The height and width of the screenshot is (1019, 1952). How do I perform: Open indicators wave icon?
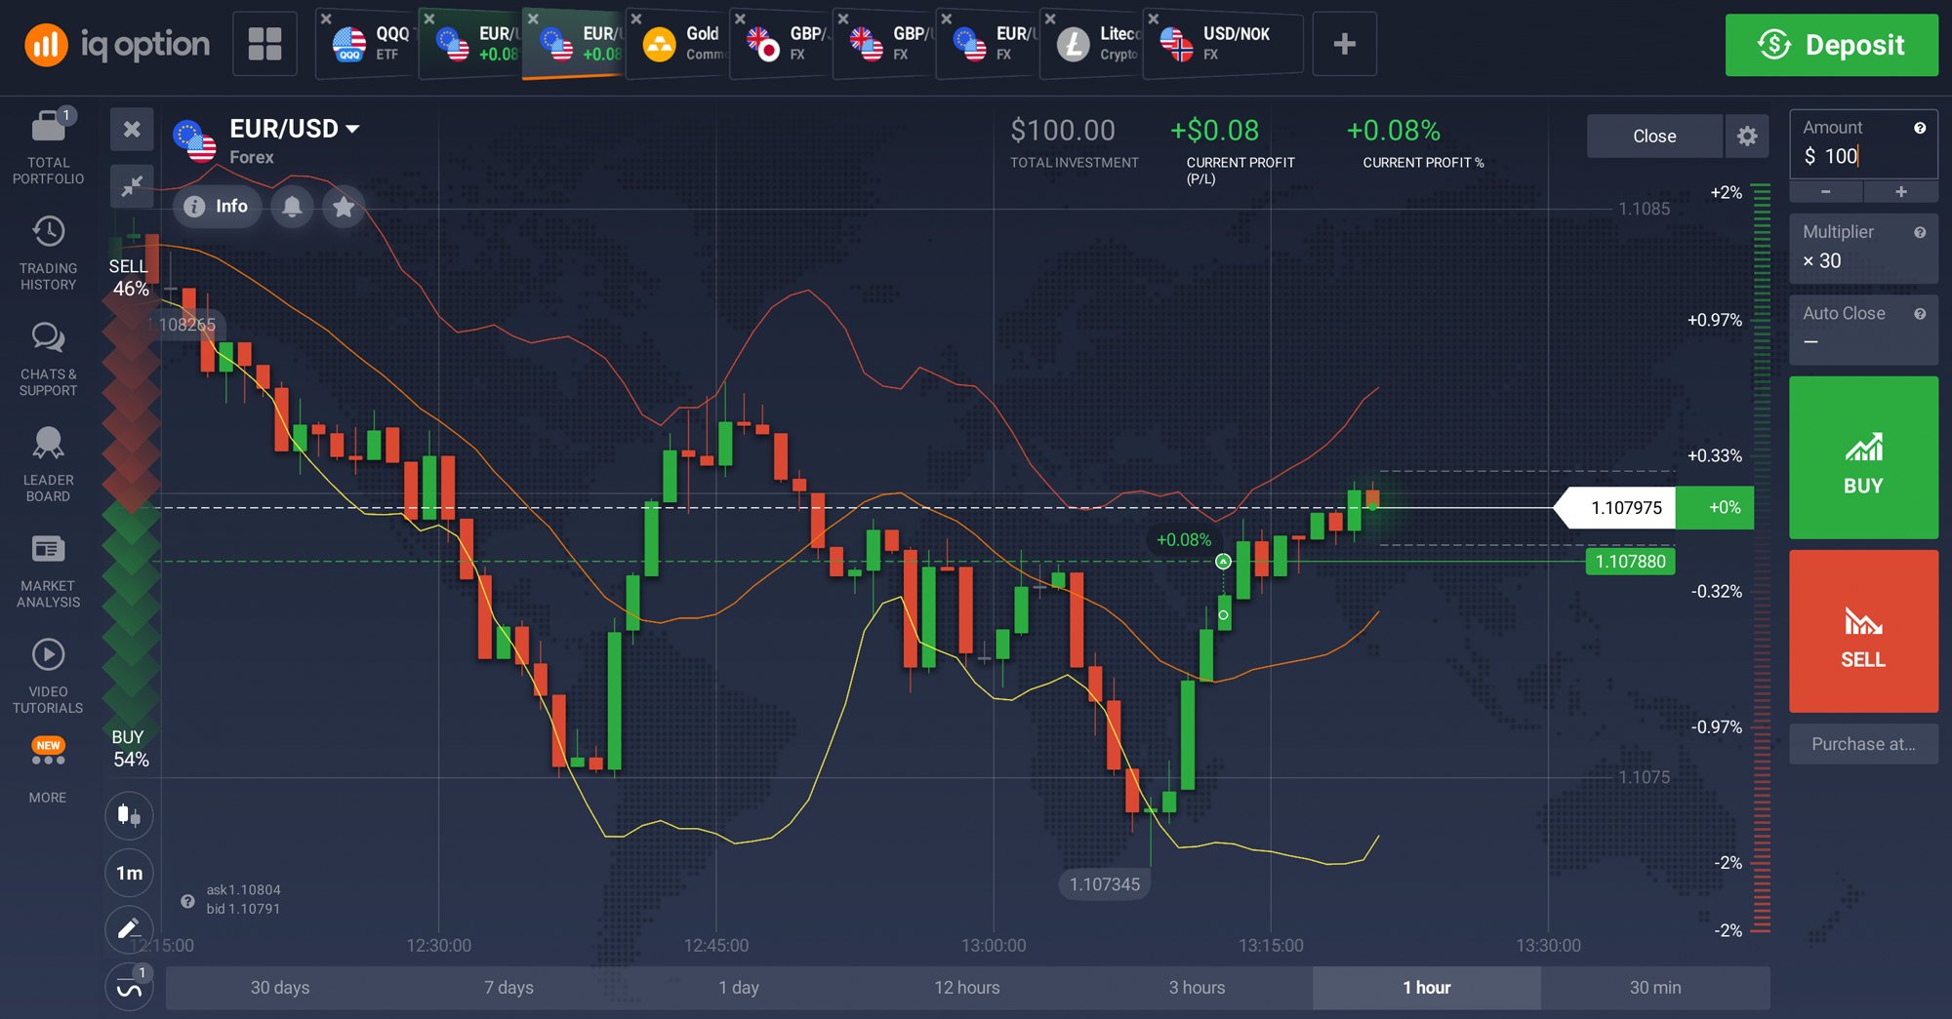129,987
